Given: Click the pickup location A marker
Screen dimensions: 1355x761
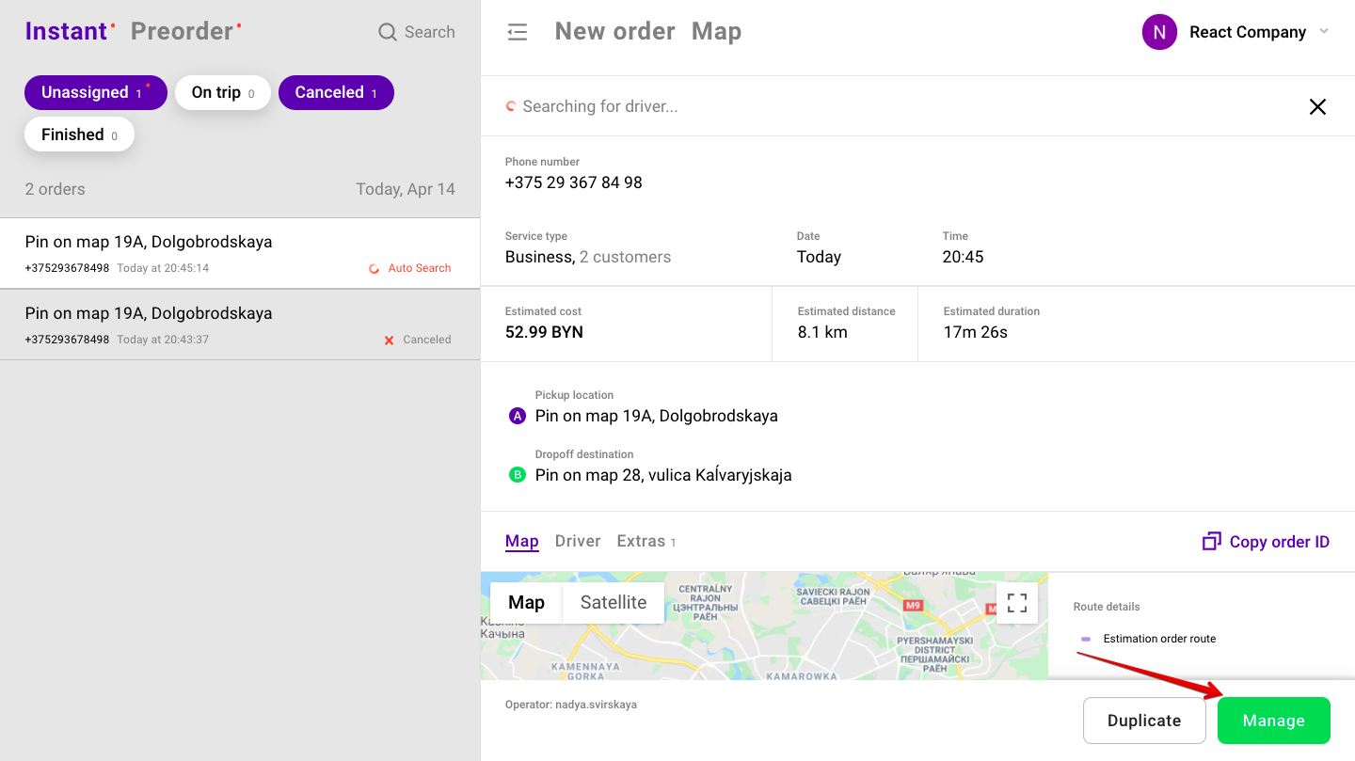Looking at the screenshot, I should point(517,416).
